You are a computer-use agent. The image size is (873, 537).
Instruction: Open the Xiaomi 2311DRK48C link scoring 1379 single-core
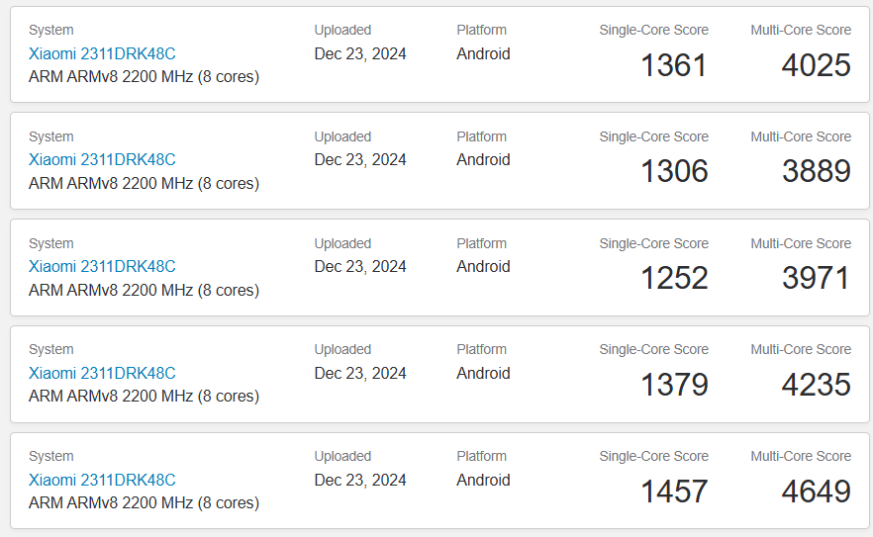pos(102,373)
